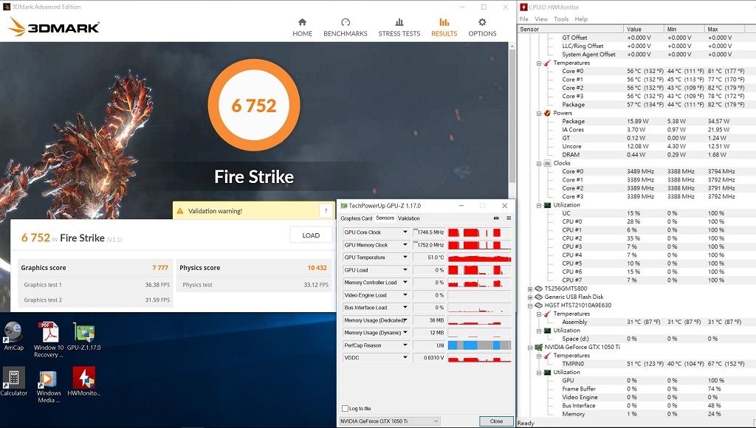Open GPU-Z hamburger menu icon

[509, 218]
